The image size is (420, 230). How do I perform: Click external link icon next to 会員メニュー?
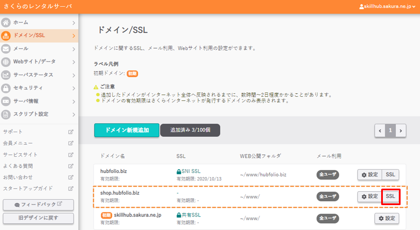point(71,143)
